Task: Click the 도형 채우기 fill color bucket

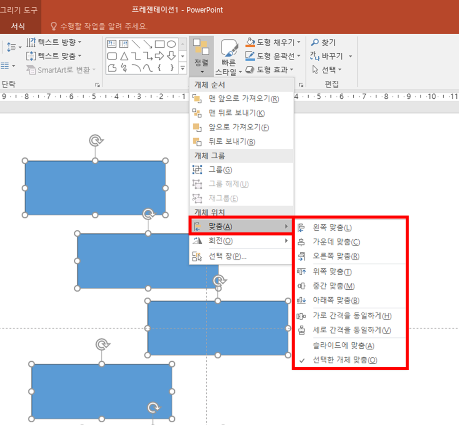Action: pos(250,42)
